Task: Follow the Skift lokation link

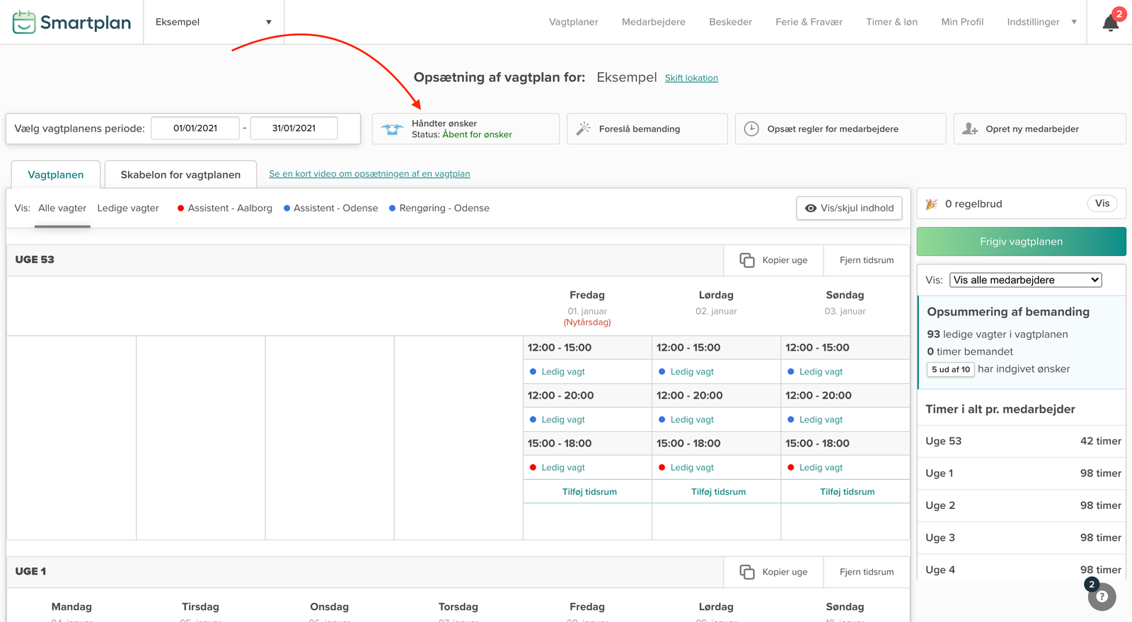Action: pyautogui.click(x=691, y=78)
